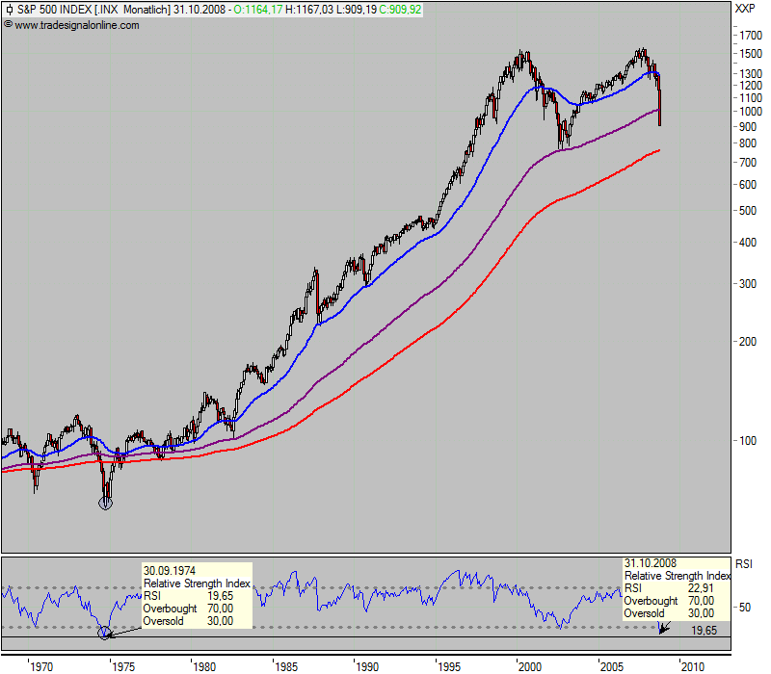The height and width of the screenshot is (674, 771).
Task: Click the 1700 price axis label
Action: 751,36
